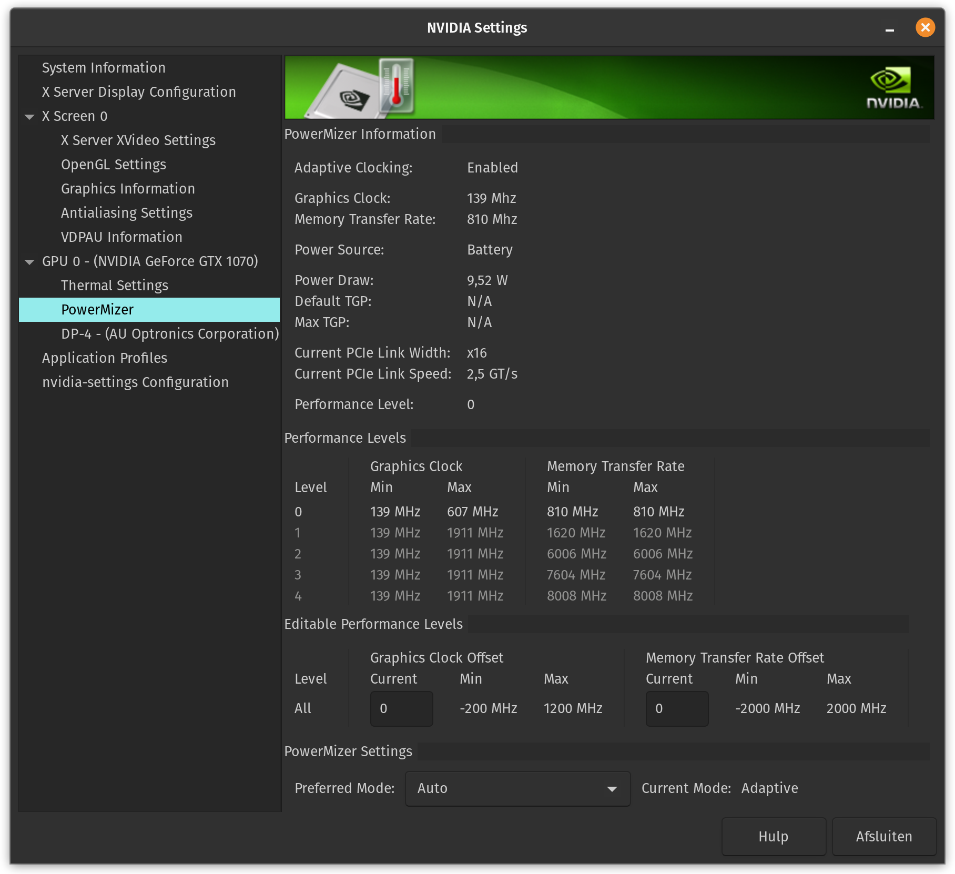Open VDPAU Information page
Image resolution: width=955 pixels, height=874 pixels.
click(121, 237)
